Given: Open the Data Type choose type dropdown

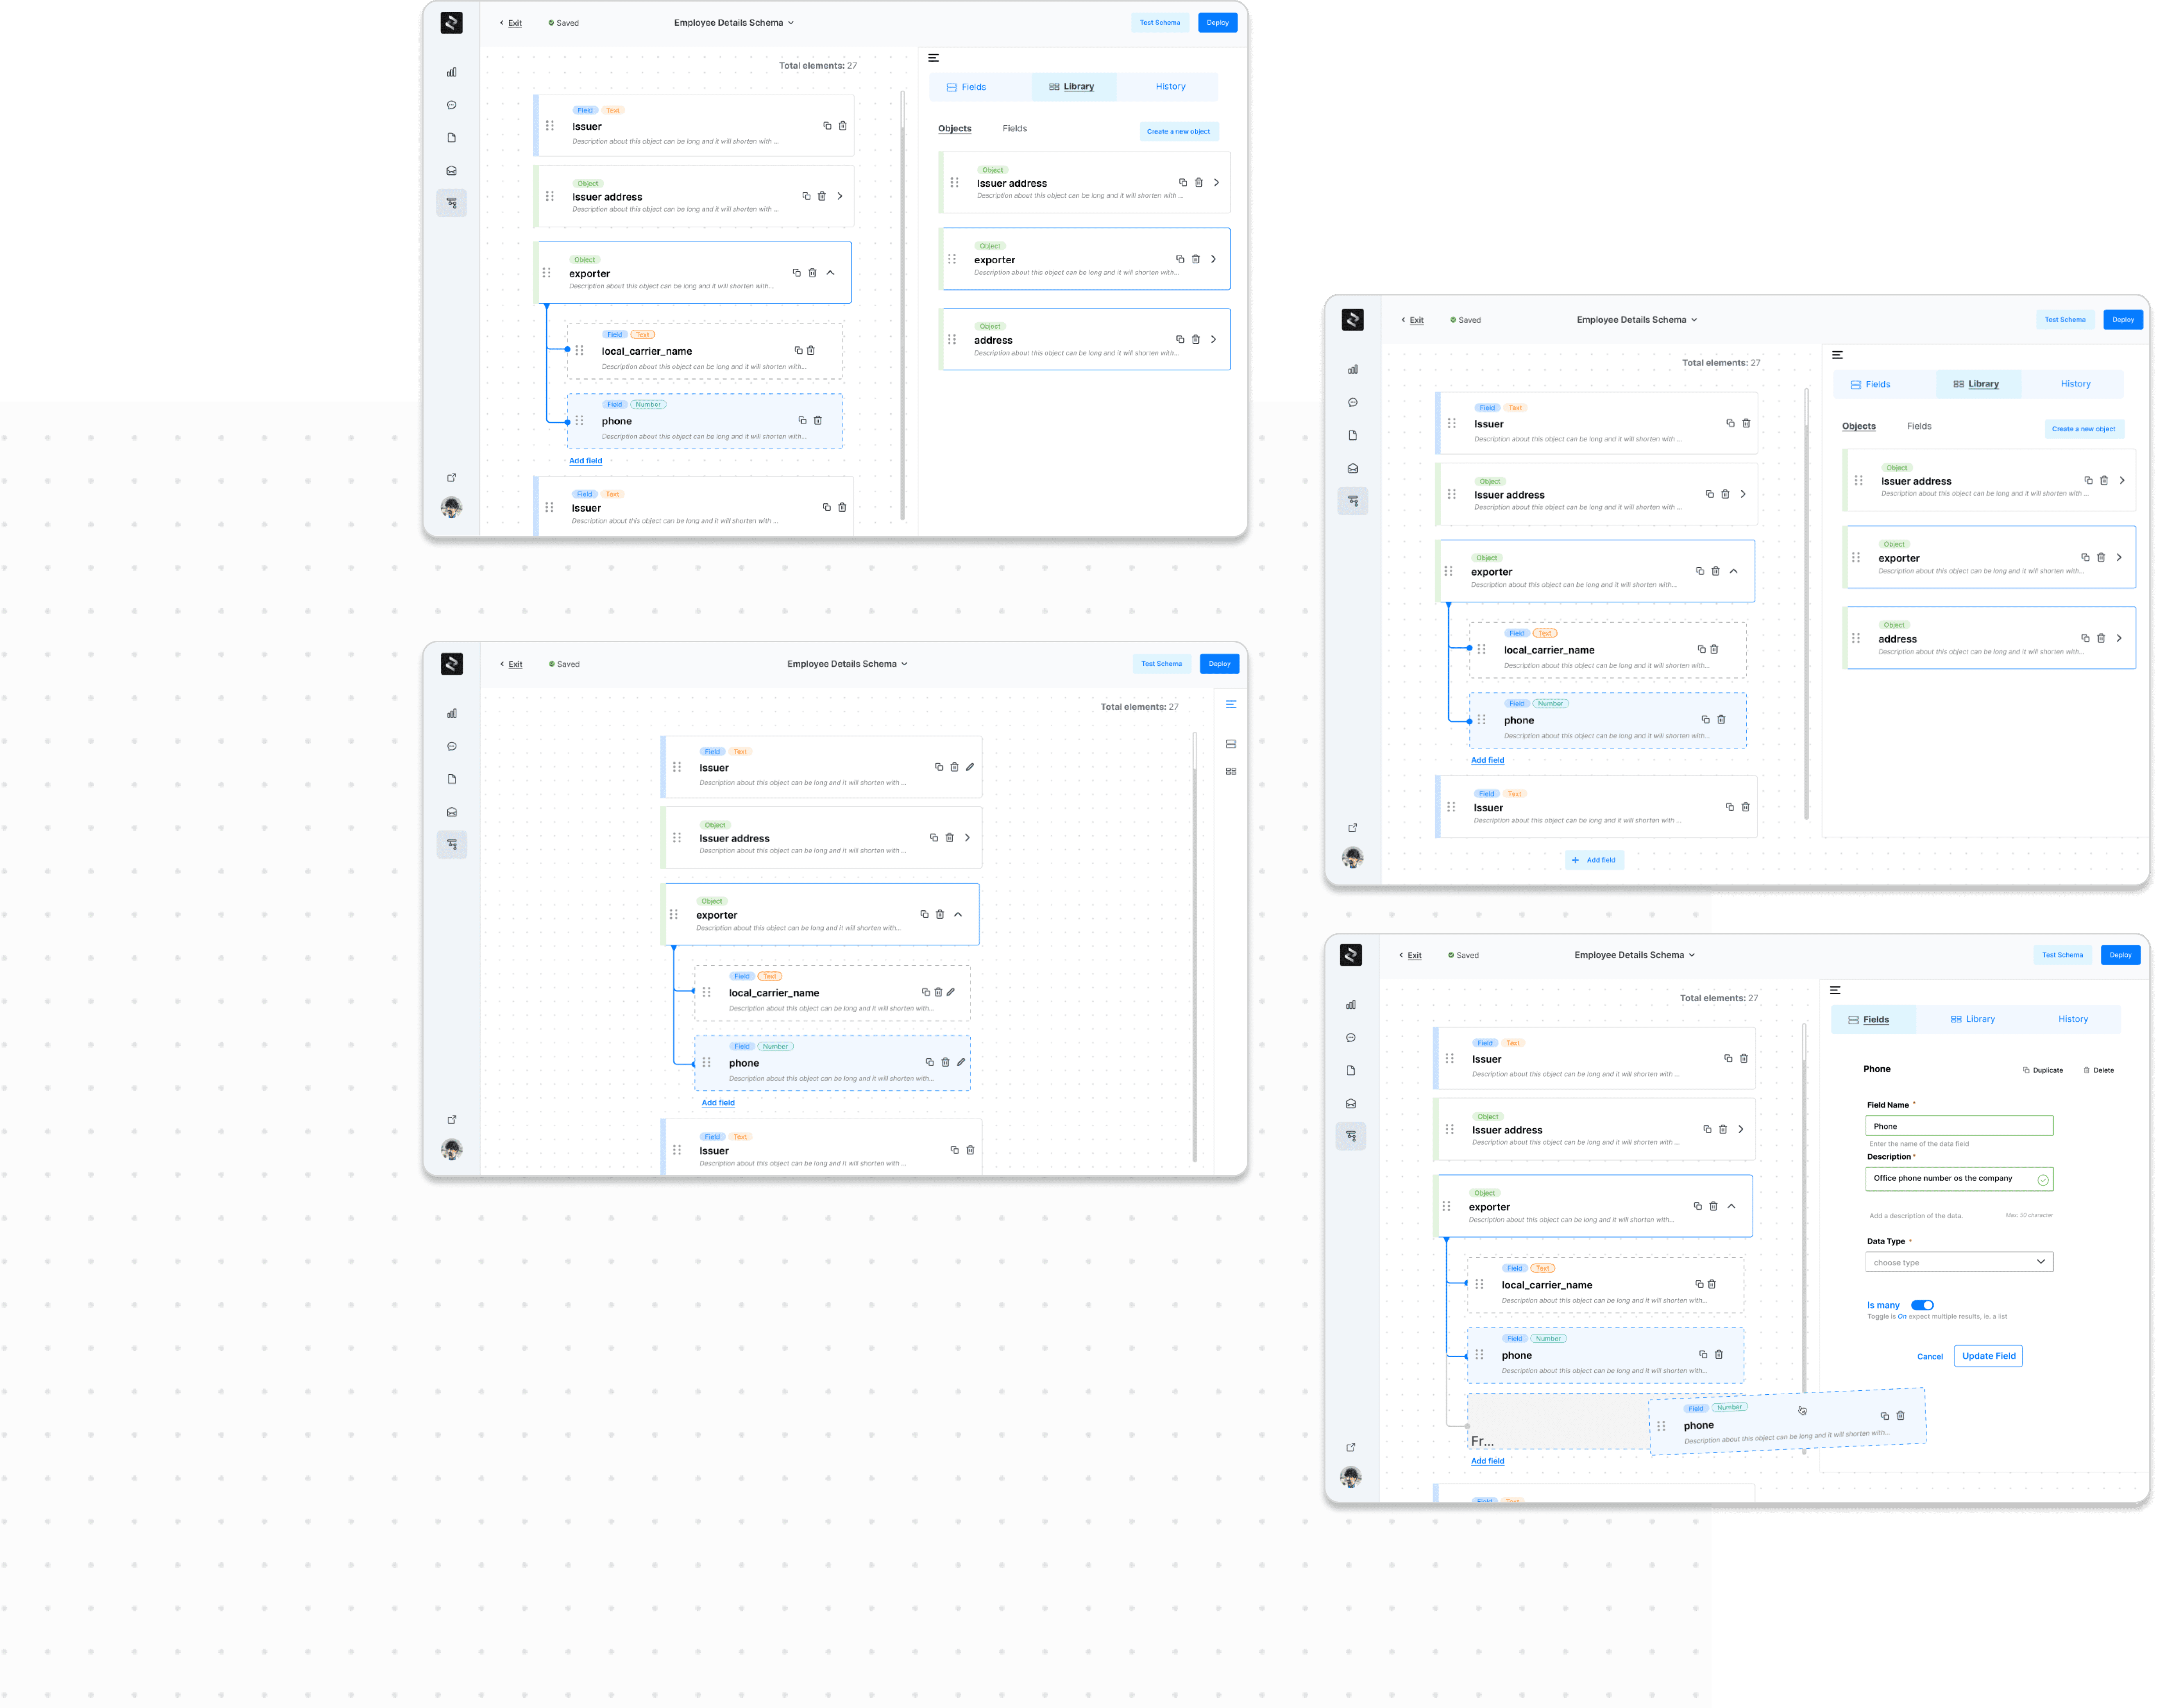Looking at the screenshot, I should point(1958,1262).
